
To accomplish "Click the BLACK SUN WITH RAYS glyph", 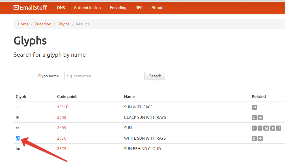I will (x=18, y=118).
